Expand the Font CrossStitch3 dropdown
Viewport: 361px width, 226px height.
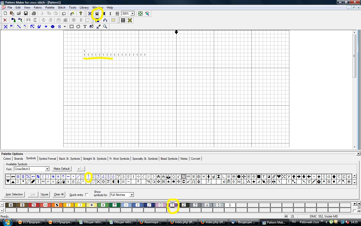[x=47, y=169]
